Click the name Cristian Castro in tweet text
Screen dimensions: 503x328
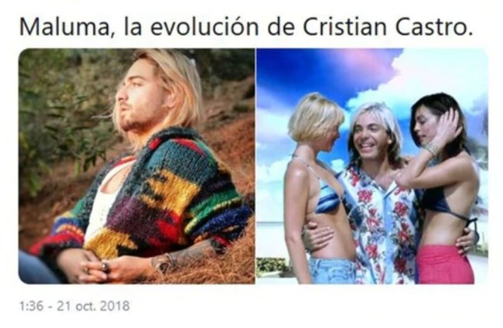point(387,26)
